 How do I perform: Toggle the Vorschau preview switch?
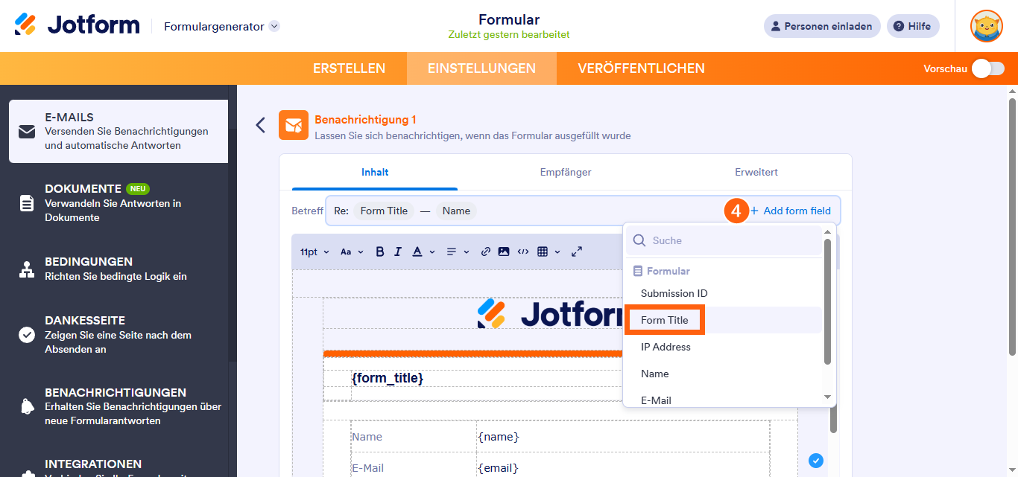987,68
